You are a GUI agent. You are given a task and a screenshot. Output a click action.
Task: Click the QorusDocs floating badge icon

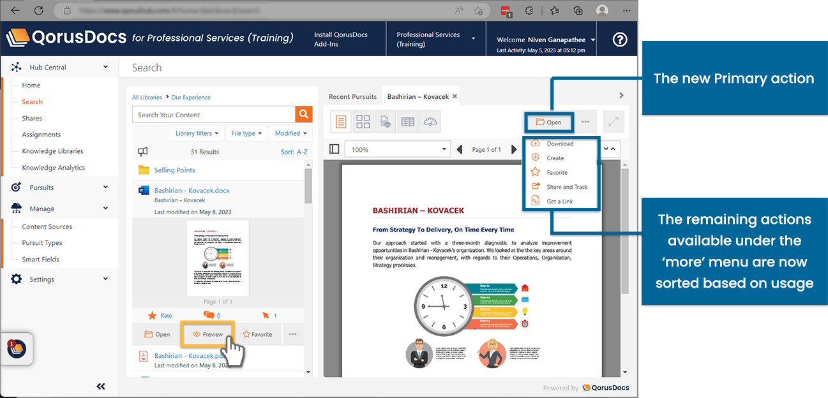coord(16,349)
